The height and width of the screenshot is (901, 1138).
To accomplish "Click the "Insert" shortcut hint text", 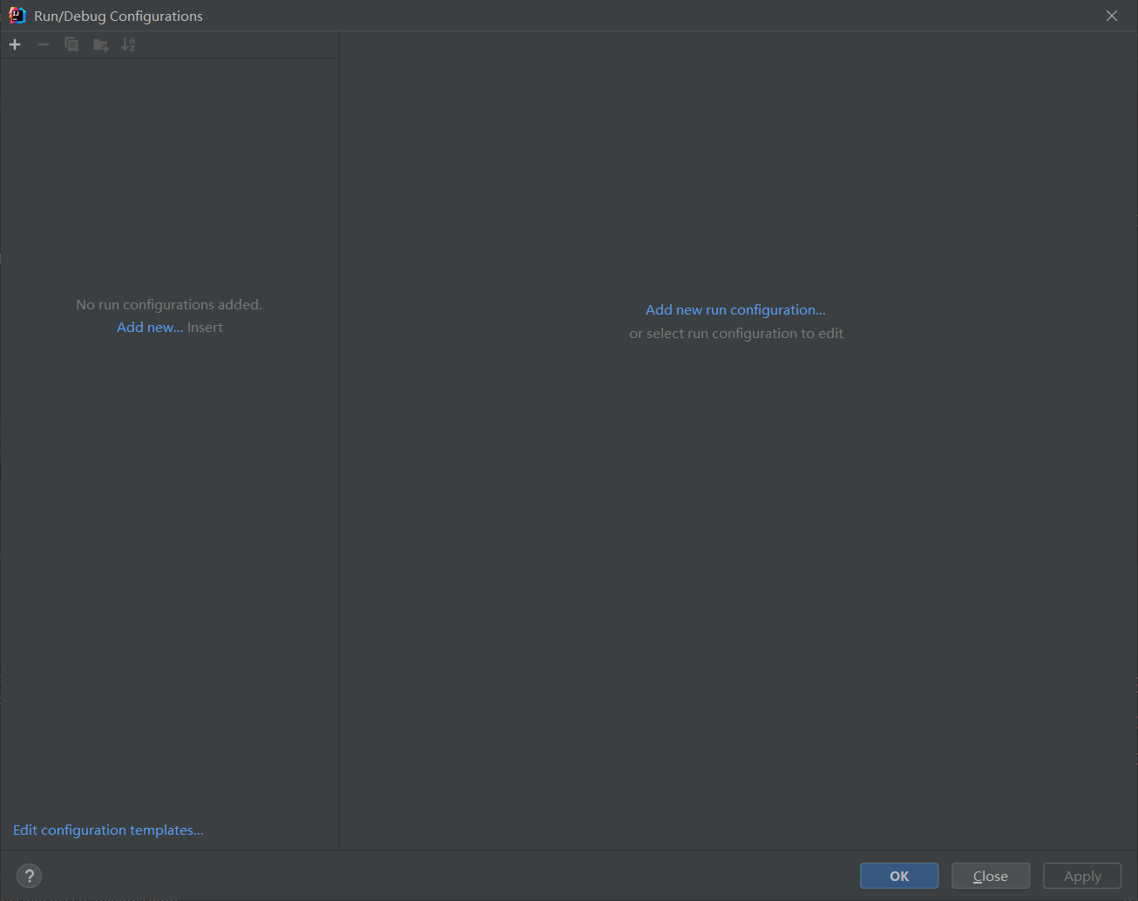I will coord(206,328).
